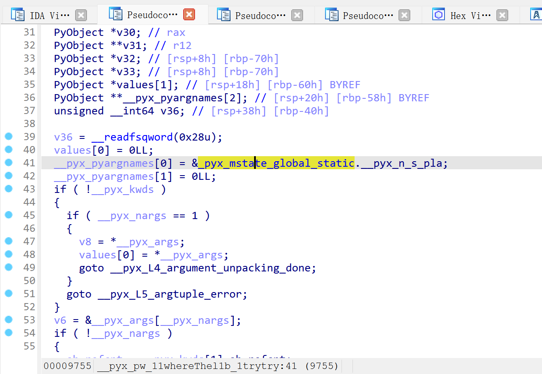Close the Pseudocode tab next to Hex View
542x374 pixels.
click(x=404, y=16)
